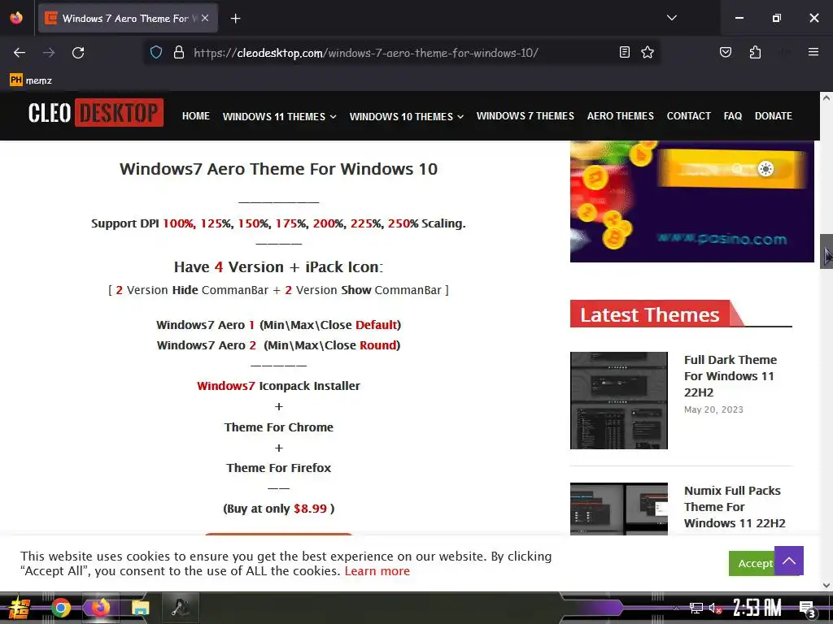Open the notification center icon
833x624 pixels.
point(807,609)
